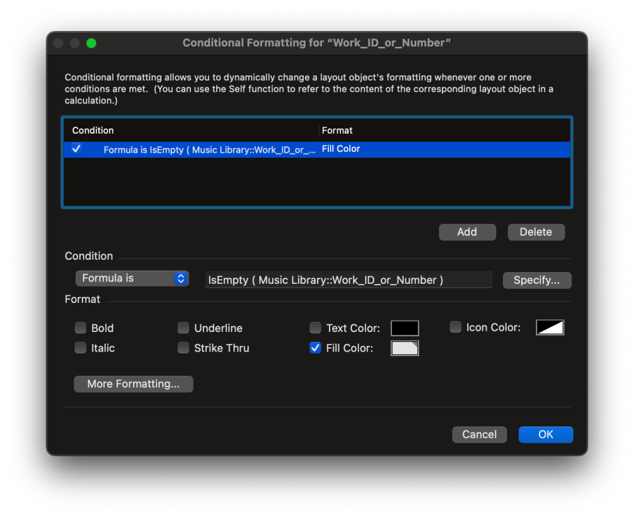Screen dimensions: 634x517
Task: Click the Add condition button
Action: coord(467,232)
